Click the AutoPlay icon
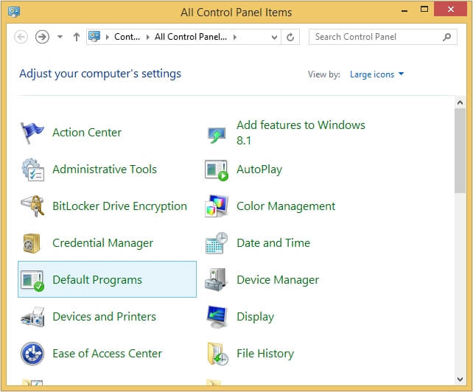Viewport: 473px width, 392px height. (217, 170)
